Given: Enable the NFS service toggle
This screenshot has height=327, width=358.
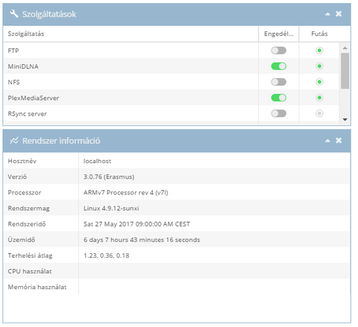Looking at the screenshot, I should [x=278, y=82].
